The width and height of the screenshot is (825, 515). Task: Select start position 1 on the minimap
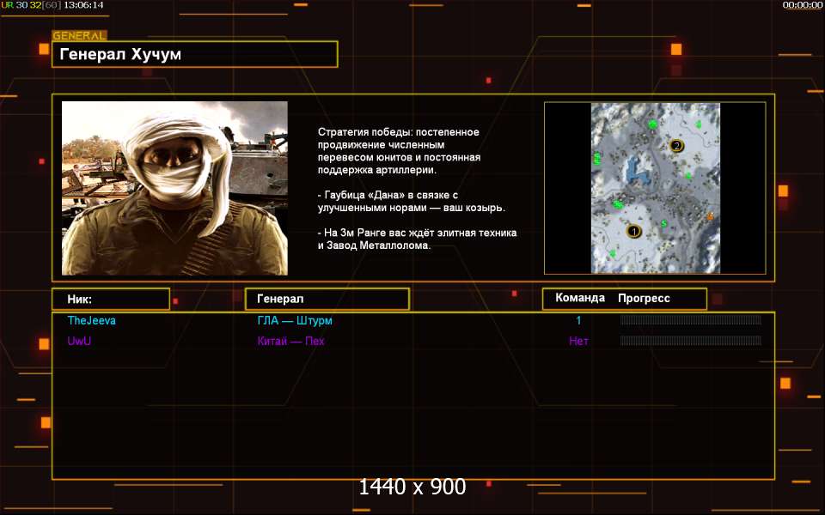coord(634,231)
